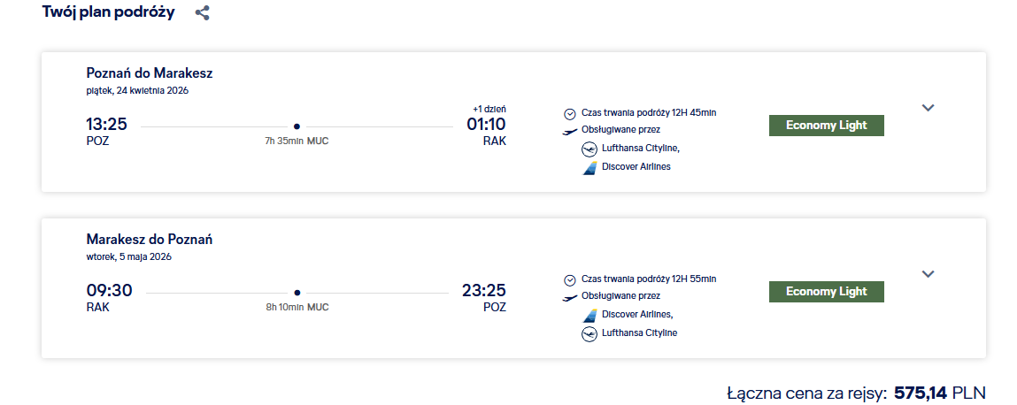The height and width of the screenshot is (405, 1017).
Task: Click the MUC stopover dot on outbound flight
Action: [297, 126]
